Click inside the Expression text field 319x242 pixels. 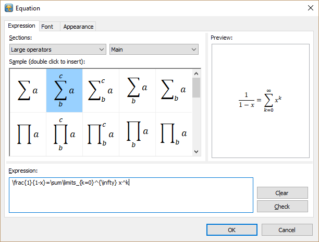tap(130, 196)
